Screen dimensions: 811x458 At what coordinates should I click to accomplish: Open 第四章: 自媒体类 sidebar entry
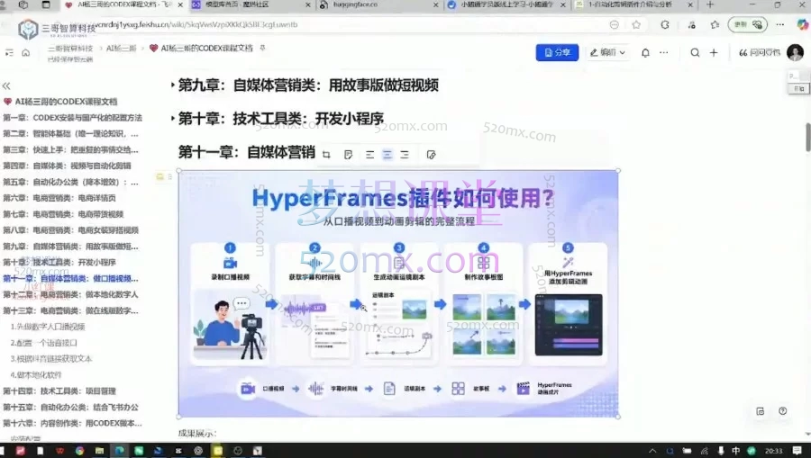[x=68, y=166]
